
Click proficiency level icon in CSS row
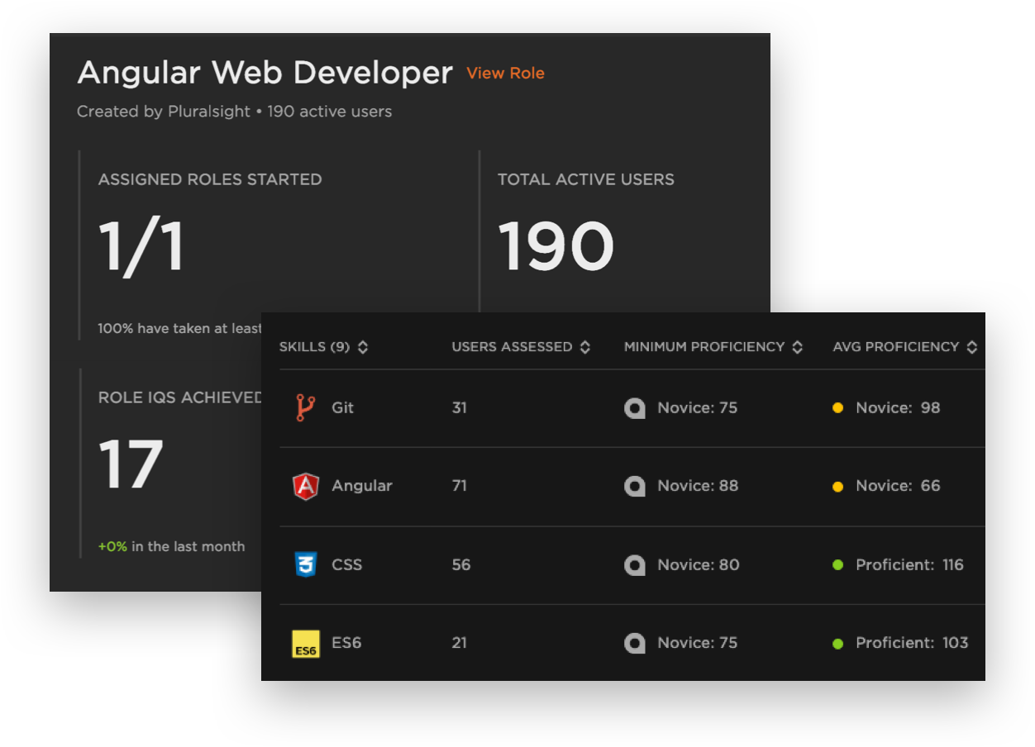coord(634,565)
